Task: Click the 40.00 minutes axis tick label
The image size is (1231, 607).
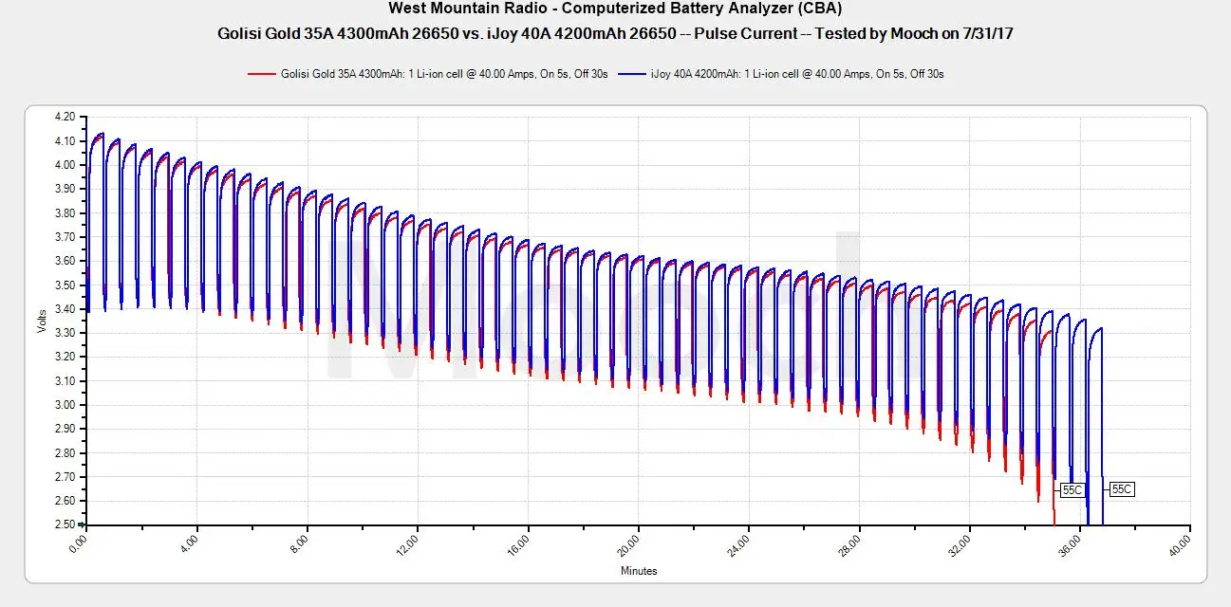Action: 1180,544
